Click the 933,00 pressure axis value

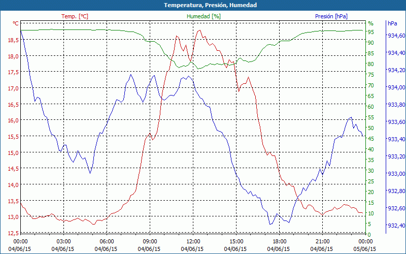pos(396,174)
